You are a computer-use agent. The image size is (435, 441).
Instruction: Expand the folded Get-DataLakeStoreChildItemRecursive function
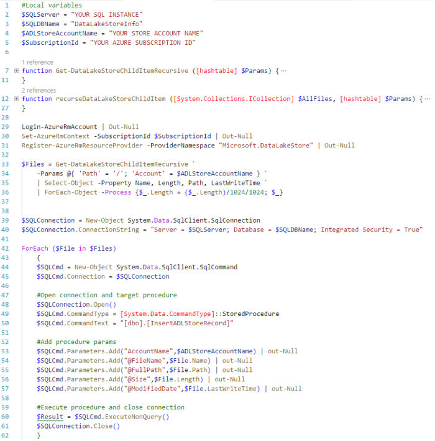coord(16,71)
